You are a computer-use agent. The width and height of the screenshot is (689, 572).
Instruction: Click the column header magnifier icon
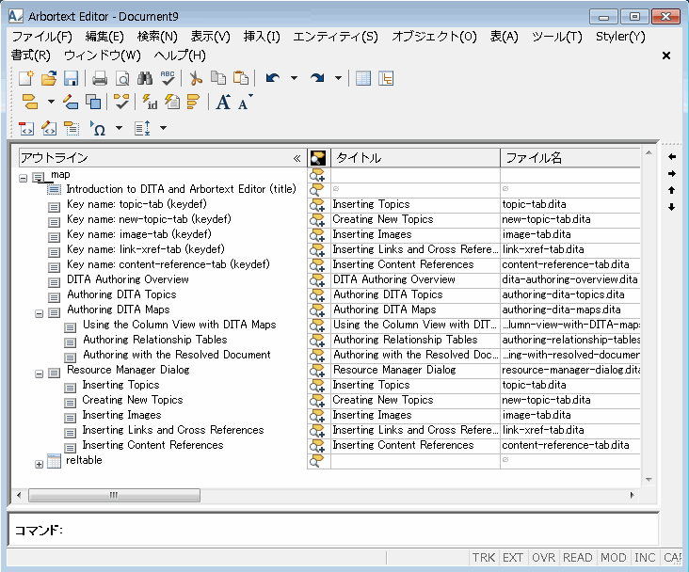[318, 158]
